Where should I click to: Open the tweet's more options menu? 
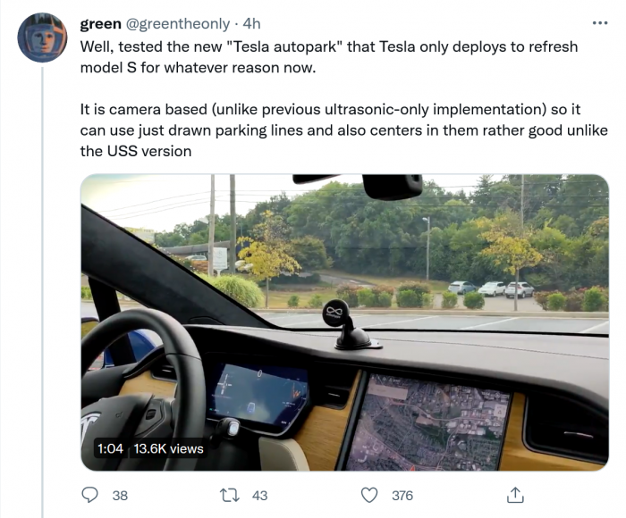point(600,22)
